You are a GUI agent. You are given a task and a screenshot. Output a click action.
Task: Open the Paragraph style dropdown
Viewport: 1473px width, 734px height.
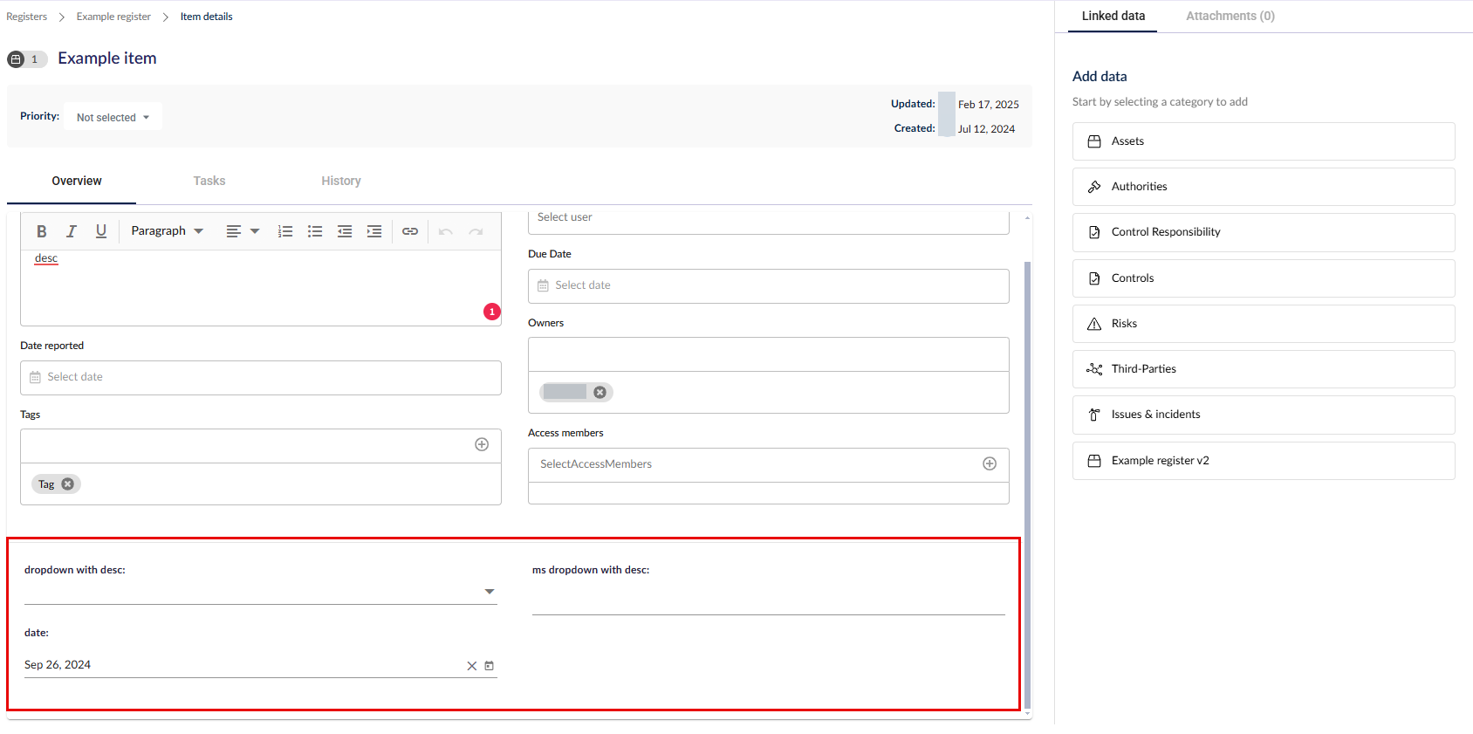[x=167, y=231]
